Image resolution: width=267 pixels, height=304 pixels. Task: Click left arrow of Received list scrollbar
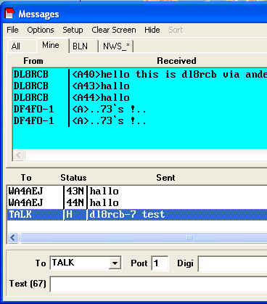click(19, 155)
